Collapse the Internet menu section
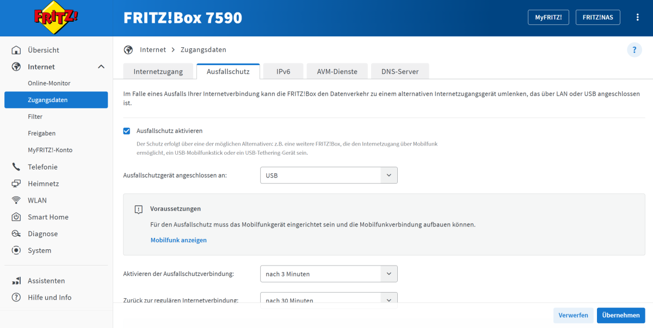This screenshot has height=328, width=653. pyautogui.click(x=101, y=67)
